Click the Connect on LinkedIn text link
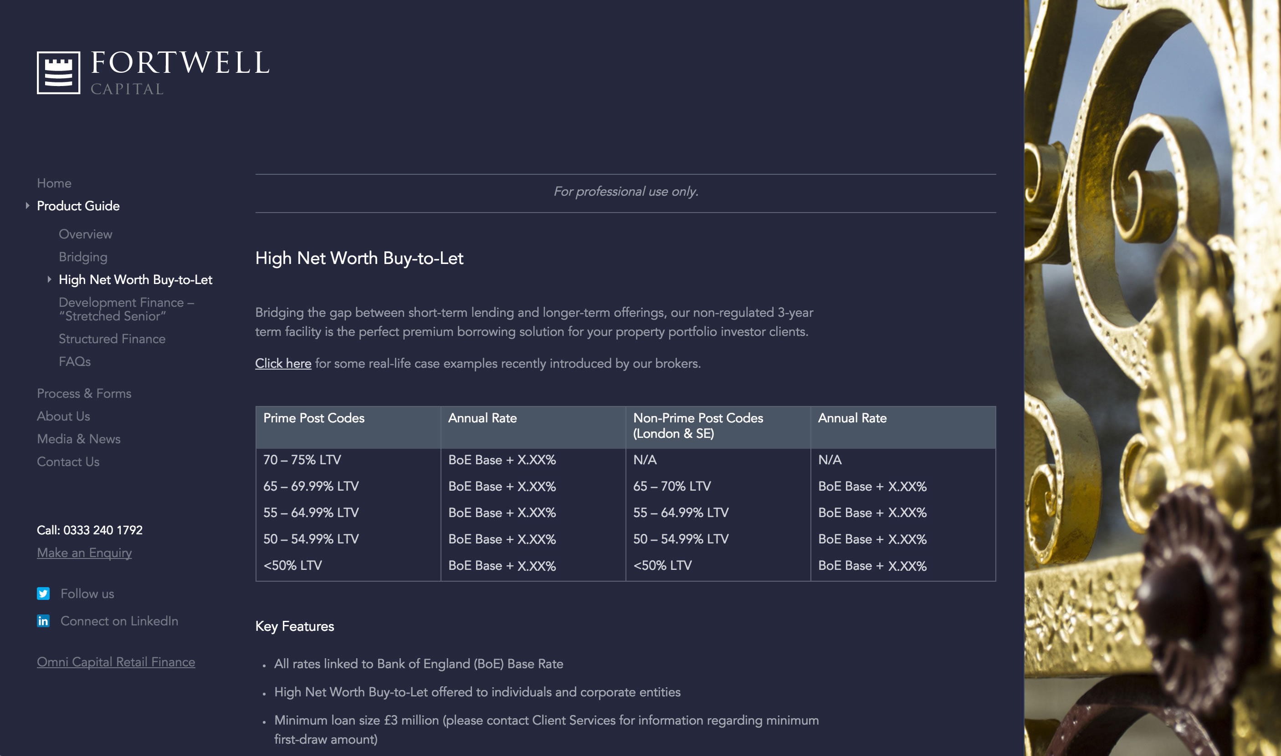Viewport: 1281px width, 756px height. pyautogui.click(x=119, y=620)
